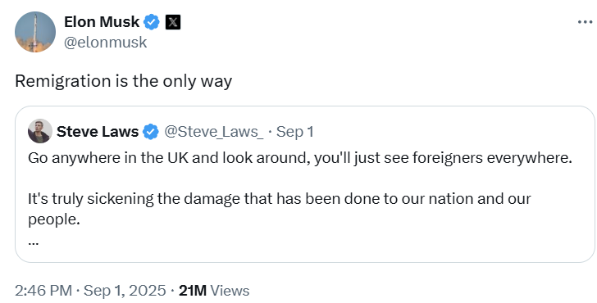Viewport: 597px width, 303px height.
Task: Visit the @elonmusk handle link
Action: (x=106, y=43)
